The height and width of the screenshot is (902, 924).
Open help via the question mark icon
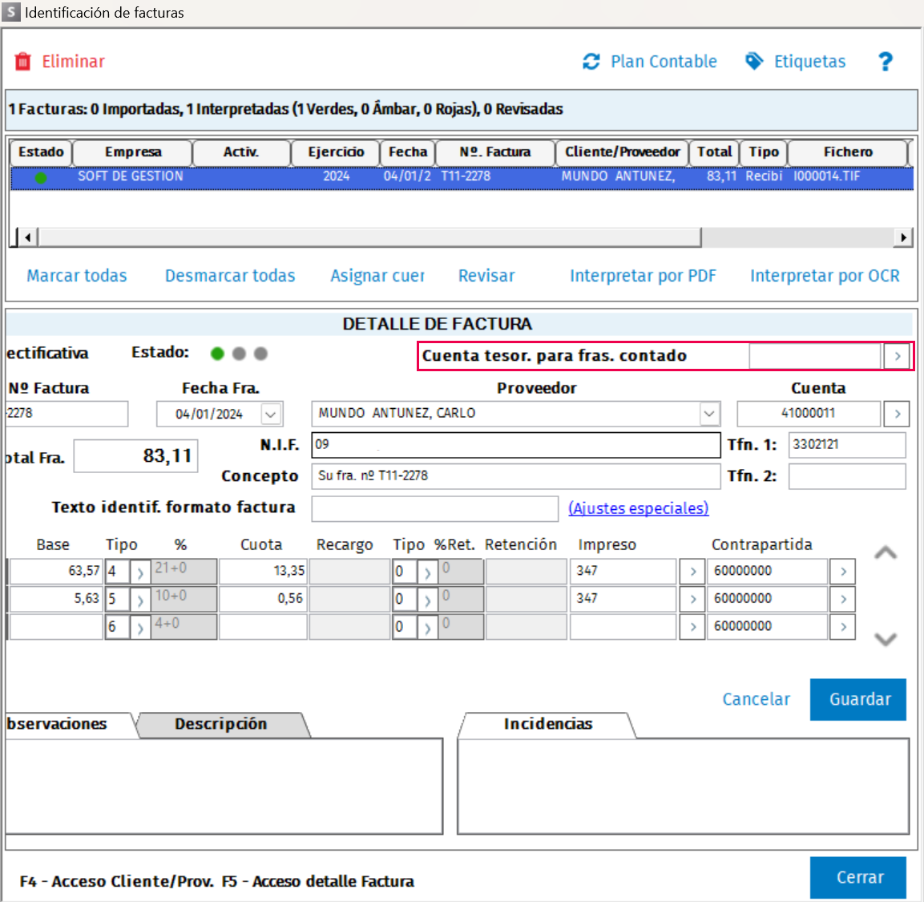click(885, 61)
